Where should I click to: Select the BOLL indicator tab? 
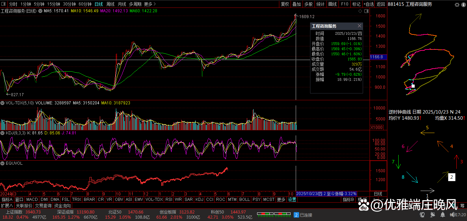244,200
